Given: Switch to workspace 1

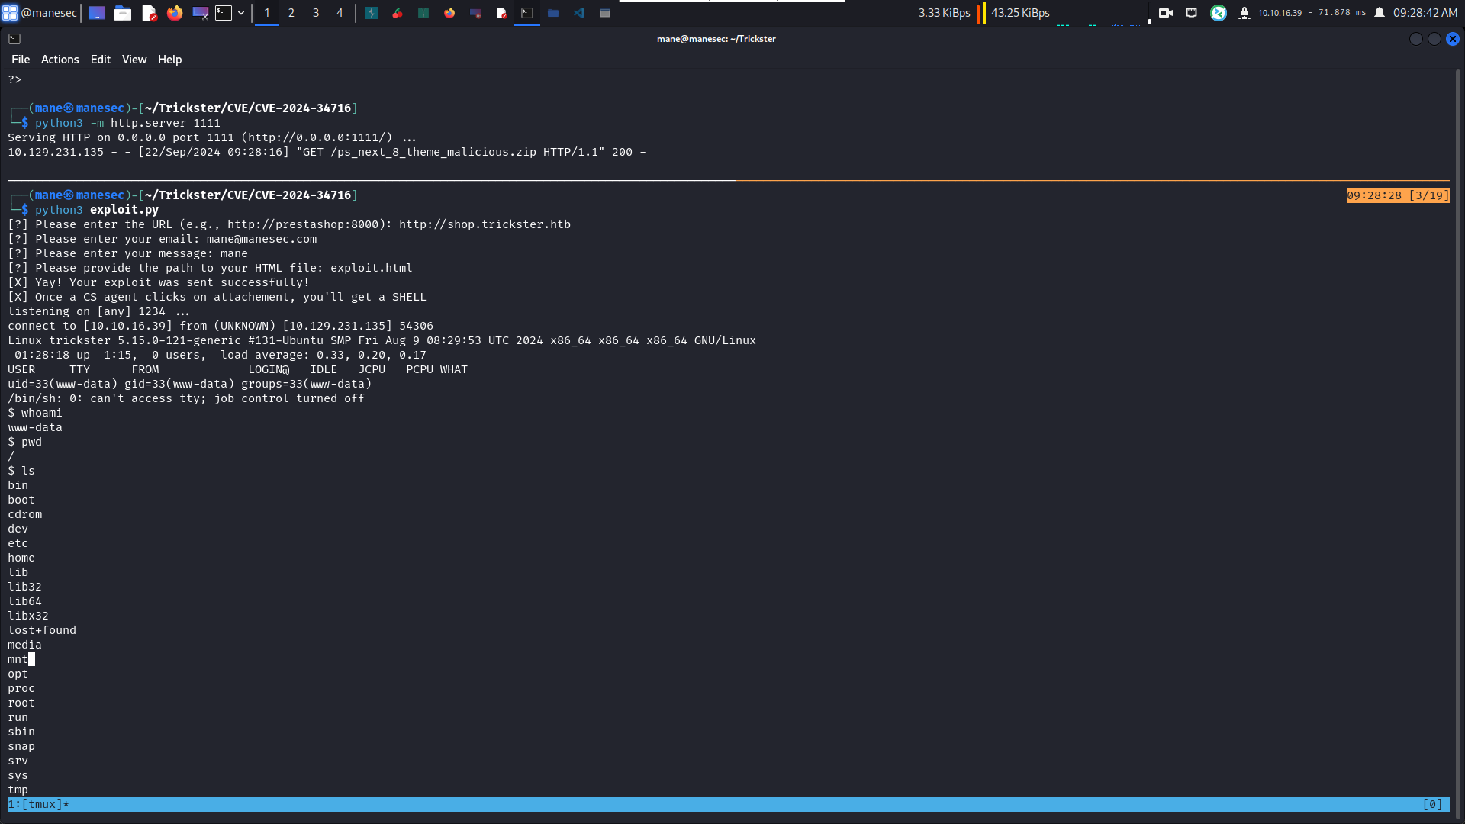Looking at the screenshot, I should pyautogui.click(x=267, y=13).
